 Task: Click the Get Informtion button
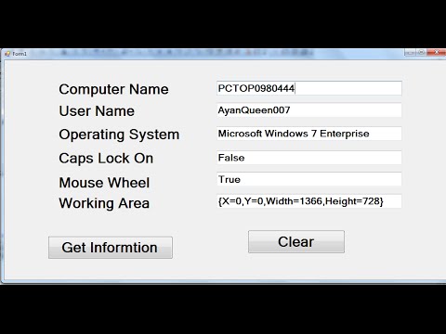click(111, 248)
